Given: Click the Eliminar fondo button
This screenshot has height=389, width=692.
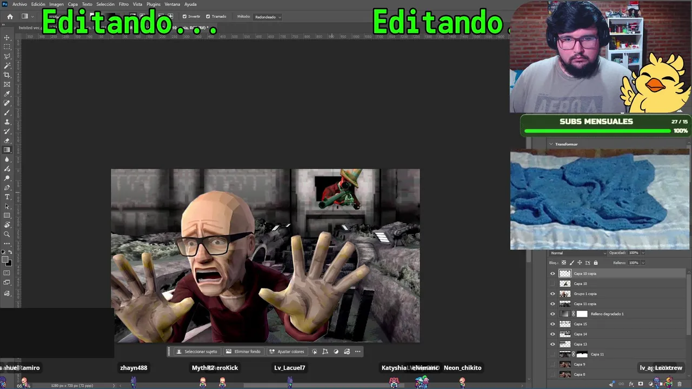Looking at the screenshot, I should pyautogui.click(x=243, y=352).
